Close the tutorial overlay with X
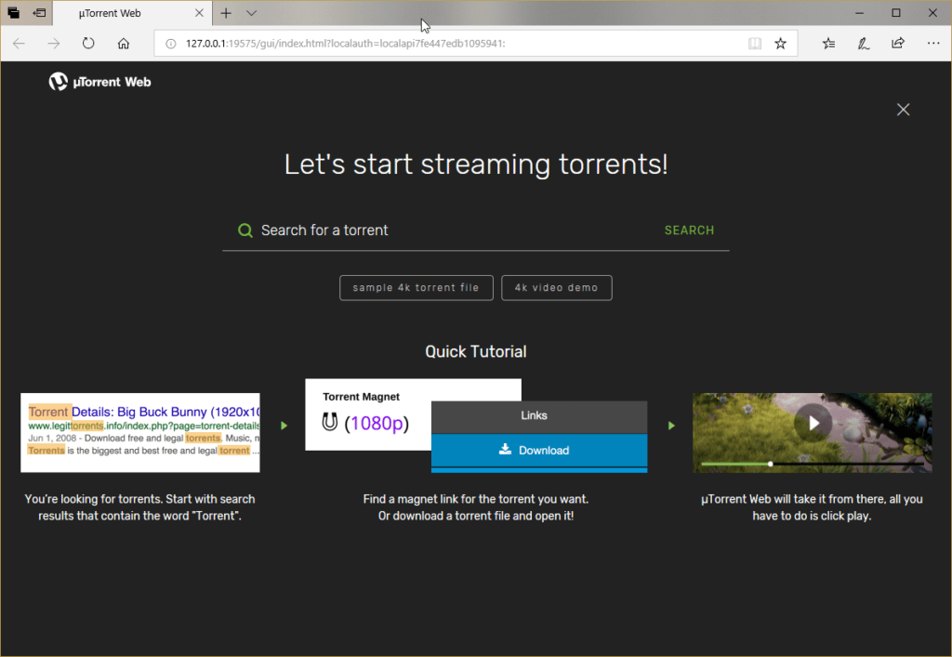 902,110
